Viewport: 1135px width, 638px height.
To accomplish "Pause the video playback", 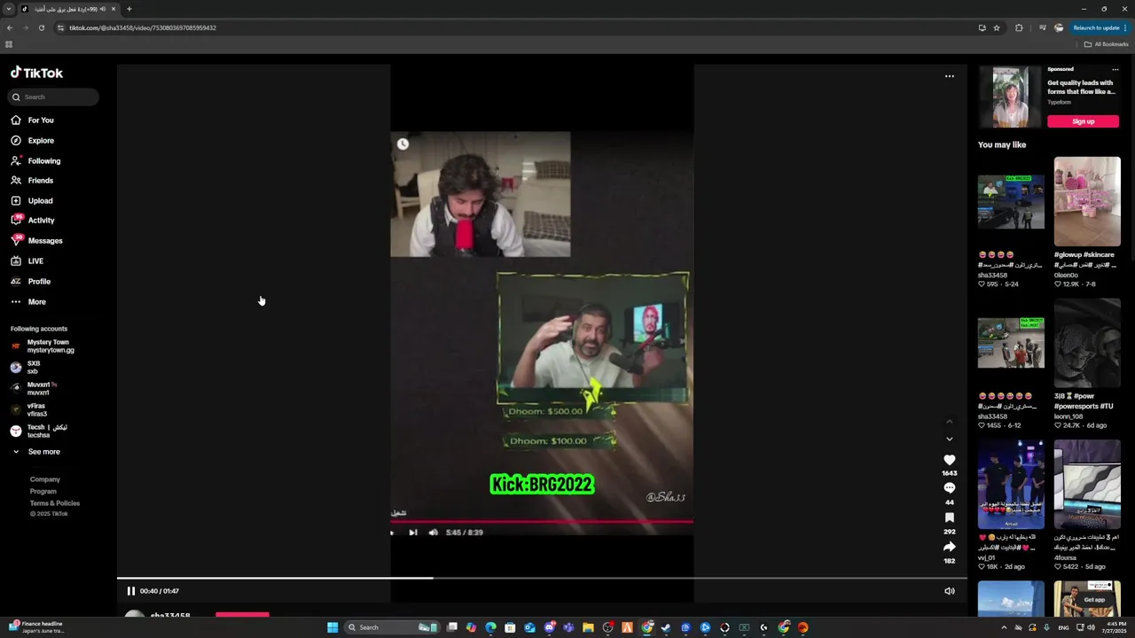I will pyautogui.click(x=131, y=591).
